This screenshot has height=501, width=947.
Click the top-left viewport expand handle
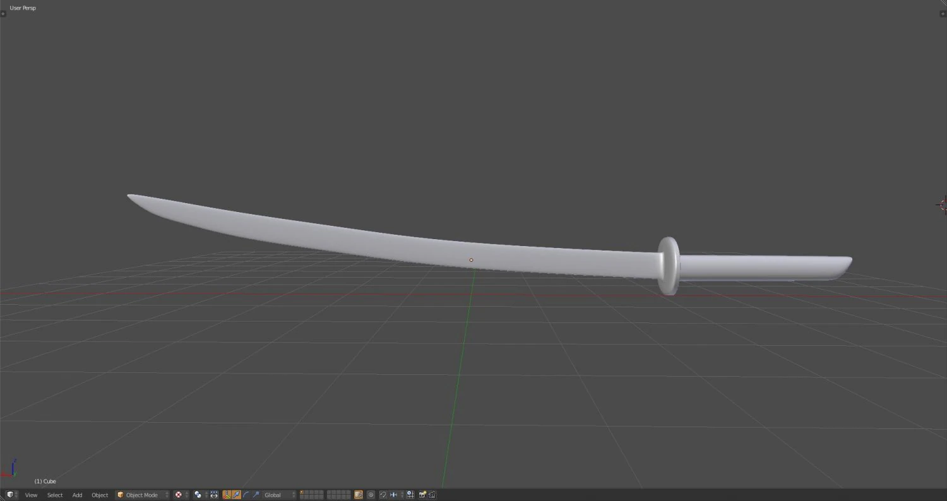pyautogui.click(x=3, y=13)
